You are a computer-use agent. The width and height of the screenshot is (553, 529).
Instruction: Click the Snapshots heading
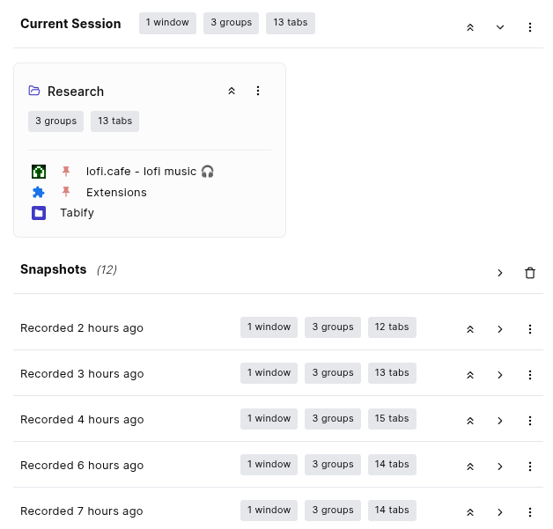pyautogui.click(x=53, y=269)
